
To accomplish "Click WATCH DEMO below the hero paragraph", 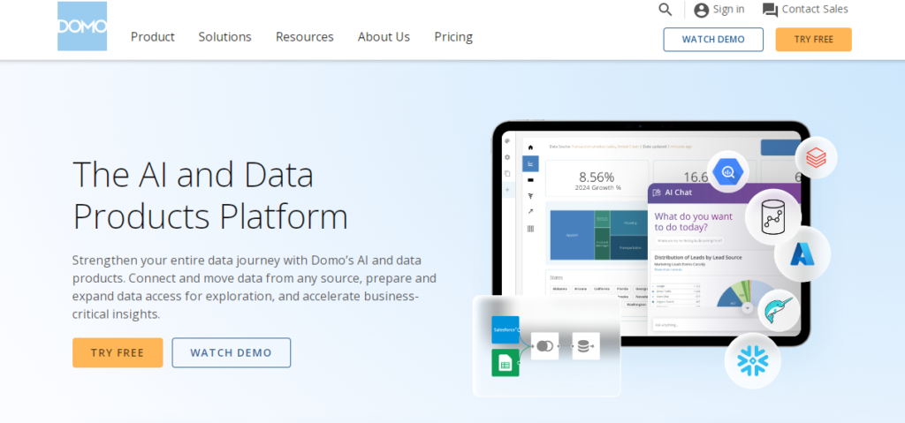I will pyautogui.click(x=232, y=352).
